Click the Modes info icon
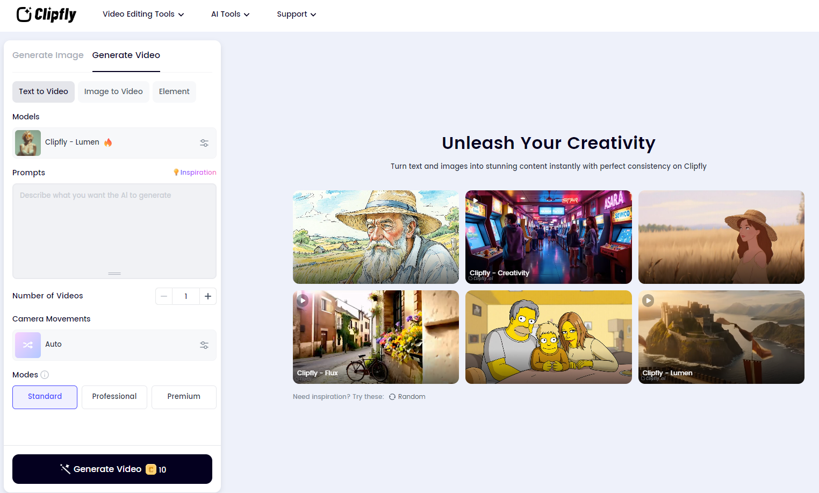Viewport: 819px width, 493px height. [x=45, y=375]
